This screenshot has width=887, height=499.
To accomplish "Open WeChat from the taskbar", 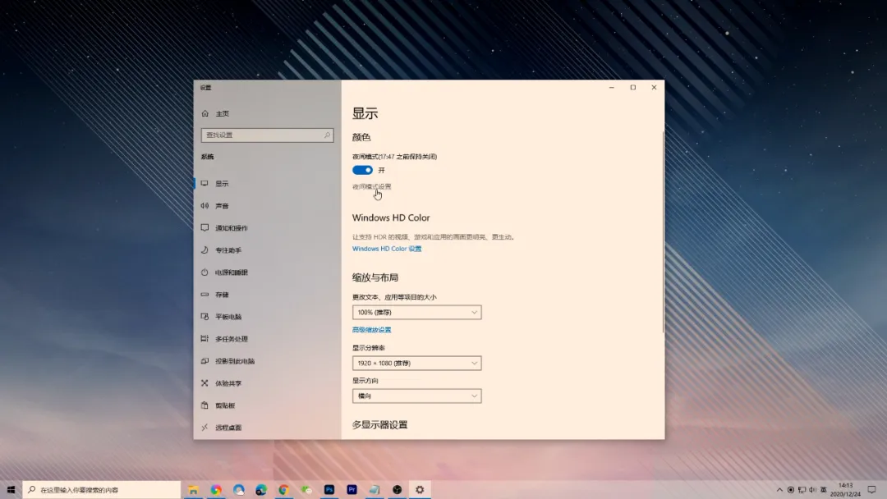I will (x=306, y=489).
